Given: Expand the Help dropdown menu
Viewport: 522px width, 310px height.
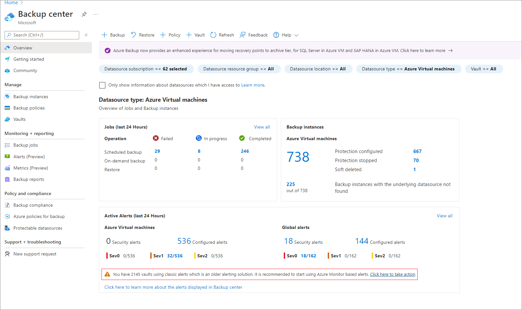Looking at the screenshot, I should 286,35.
